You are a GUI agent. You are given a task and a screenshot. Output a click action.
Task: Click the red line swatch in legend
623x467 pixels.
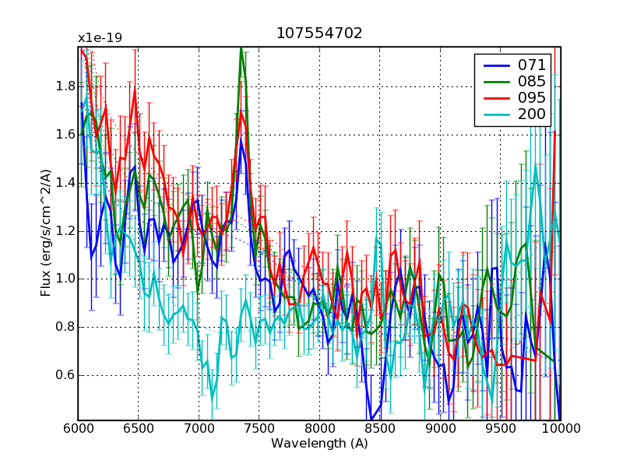pos(496,99)
